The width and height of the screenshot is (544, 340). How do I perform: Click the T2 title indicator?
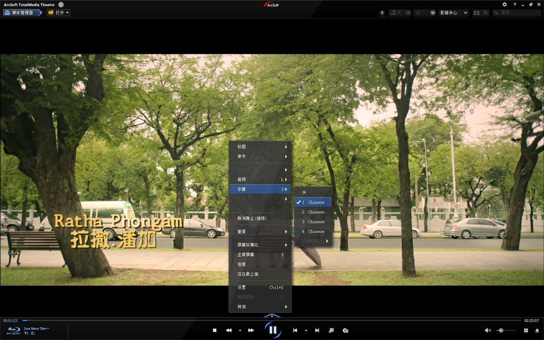27,333
